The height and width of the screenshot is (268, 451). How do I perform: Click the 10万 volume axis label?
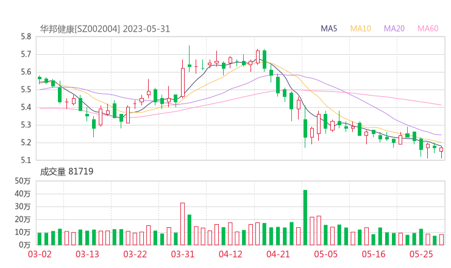[23, 232]
